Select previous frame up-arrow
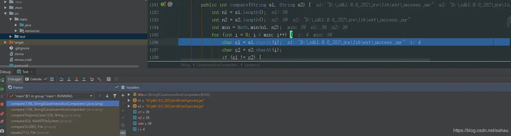This screenshot has width=511, height=136. coord(100,96)
